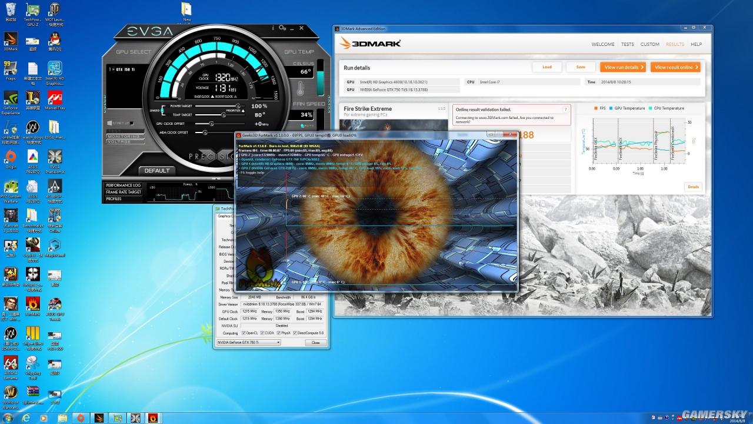Image resolution: width=753 pixels, height=424 pixels.
Task: Click the Mem Clock Offset slider handle
Action: pyautogui.click(x=204, y=132)
